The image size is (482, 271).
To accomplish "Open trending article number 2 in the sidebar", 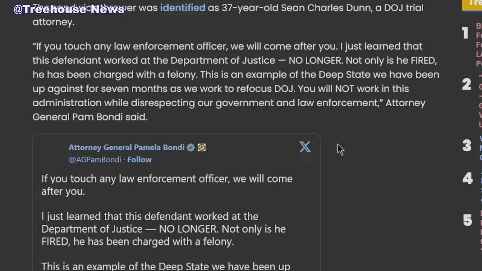I will pyautogui.click(x=480, y=101).
